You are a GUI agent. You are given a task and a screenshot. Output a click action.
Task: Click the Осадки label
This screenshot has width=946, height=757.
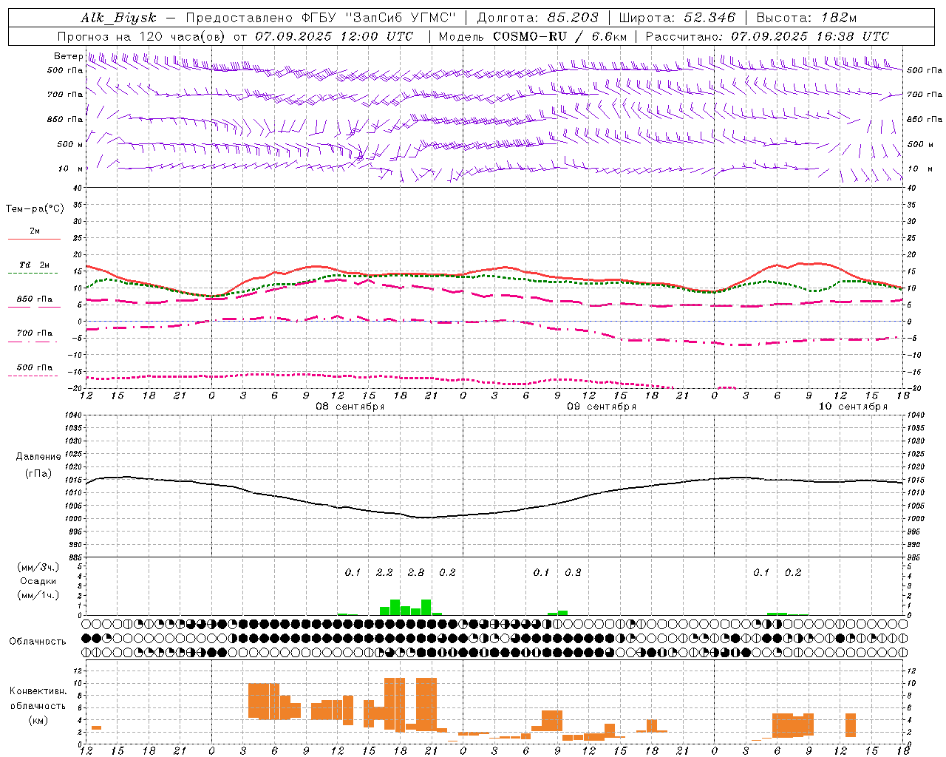pyautogui.click(x=38, y=581)
